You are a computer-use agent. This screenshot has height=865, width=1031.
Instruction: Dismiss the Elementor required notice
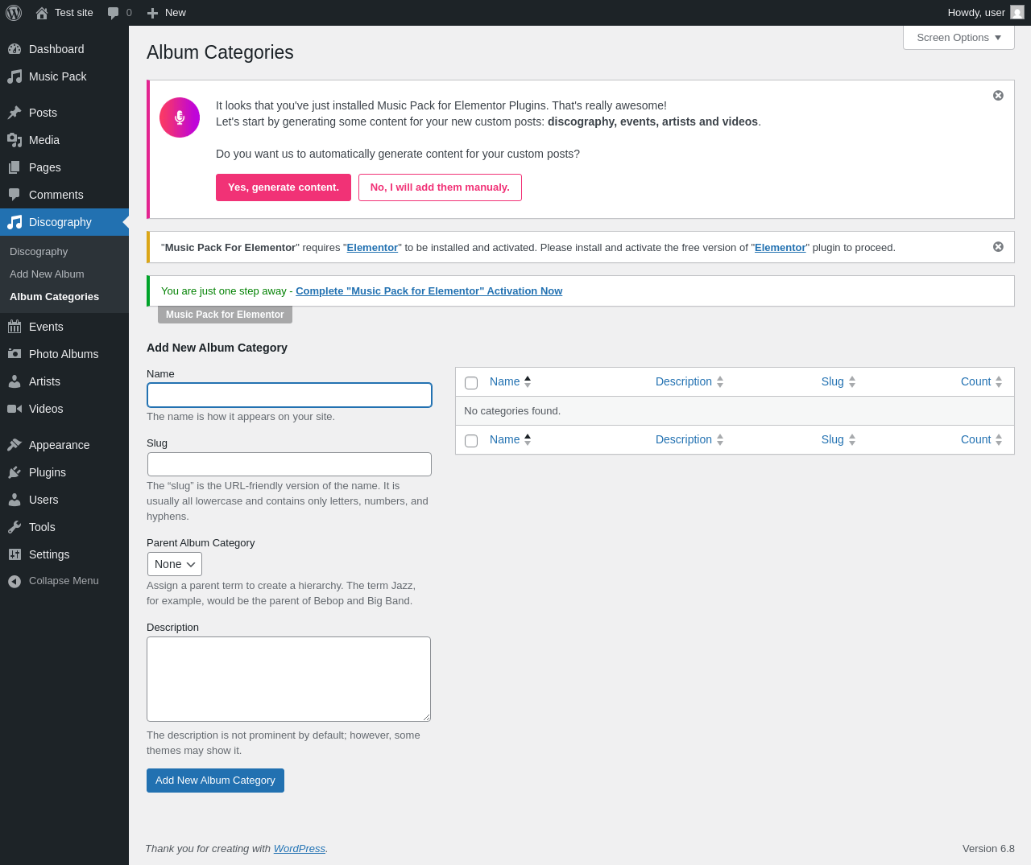point(998,246)
